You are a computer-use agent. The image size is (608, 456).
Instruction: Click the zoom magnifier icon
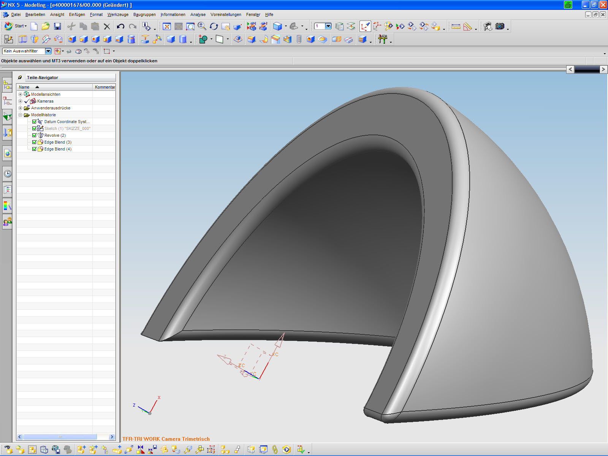click(202, 26)
